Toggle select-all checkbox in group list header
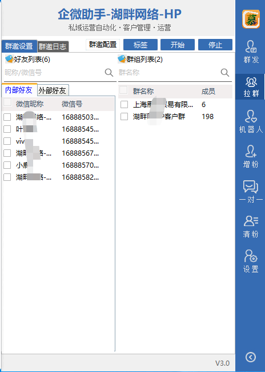The width and height of the screenshot is (265, 372). [x=123, y=90]
